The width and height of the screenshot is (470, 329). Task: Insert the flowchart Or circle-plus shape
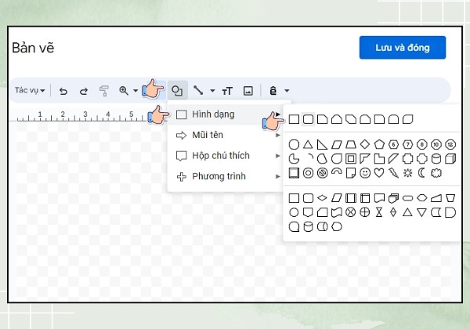(x=365, y=212)
